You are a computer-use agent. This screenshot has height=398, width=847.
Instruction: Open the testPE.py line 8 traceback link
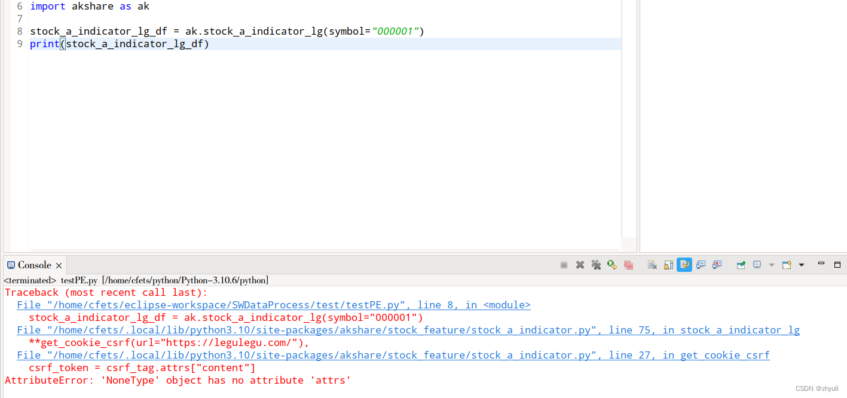pos(274,305)
